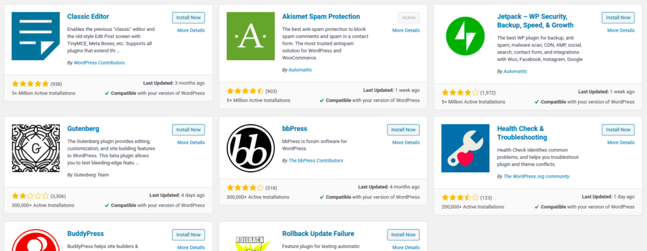
Task: Open the Jetpack – WP Security title link
Action: 535,21
